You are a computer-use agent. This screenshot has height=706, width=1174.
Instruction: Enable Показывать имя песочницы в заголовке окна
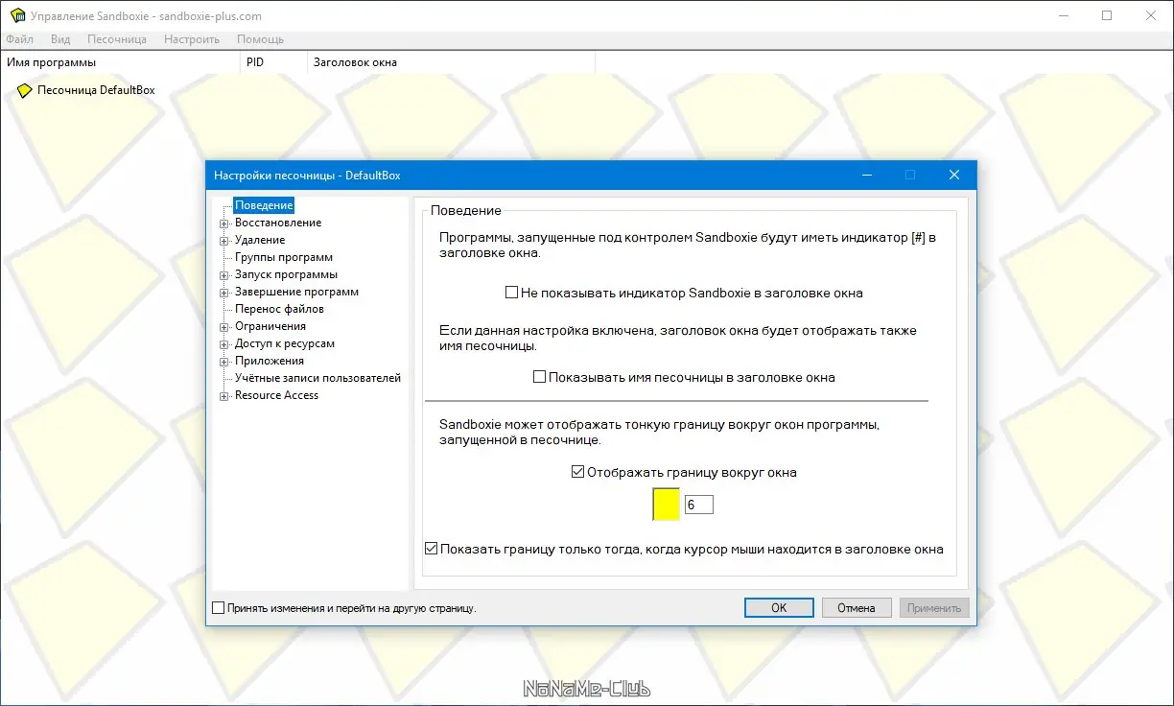[x=539, y=377]
